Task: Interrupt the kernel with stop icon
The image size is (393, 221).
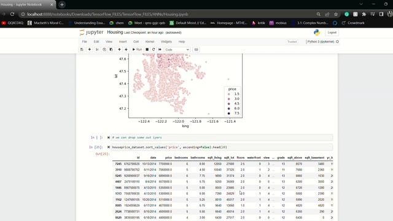Action: 147,50
